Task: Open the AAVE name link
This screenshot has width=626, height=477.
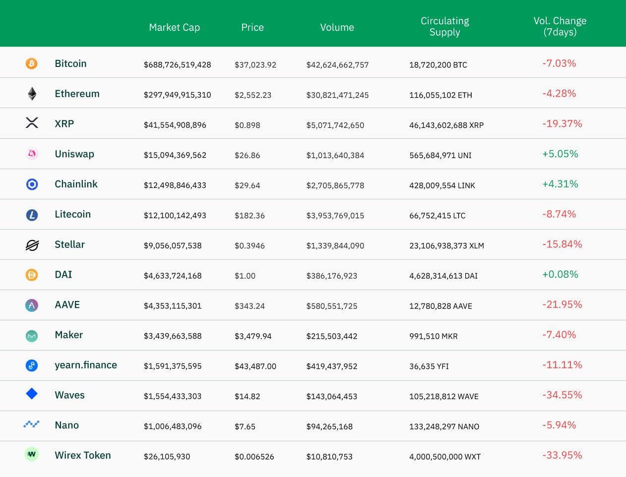Action: coord(67,305)
